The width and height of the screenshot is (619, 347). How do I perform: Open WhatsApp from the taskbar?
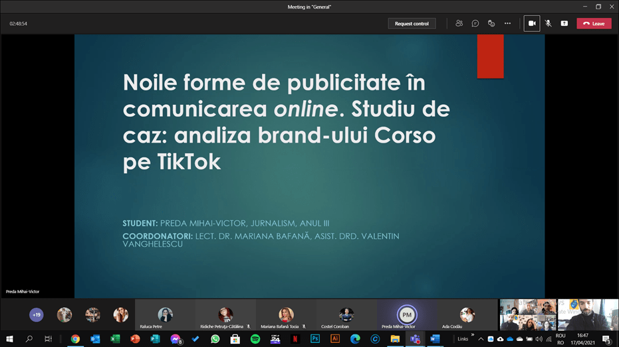tap(215, 339)
